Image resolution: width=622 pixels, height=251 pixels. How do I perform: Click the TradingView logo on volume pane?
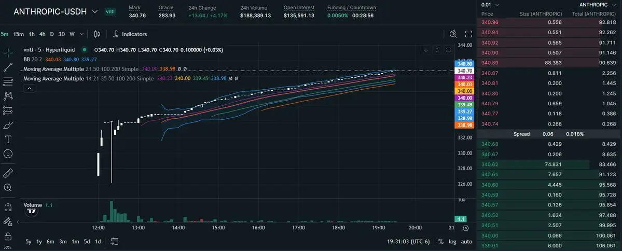tap(31, 211)
